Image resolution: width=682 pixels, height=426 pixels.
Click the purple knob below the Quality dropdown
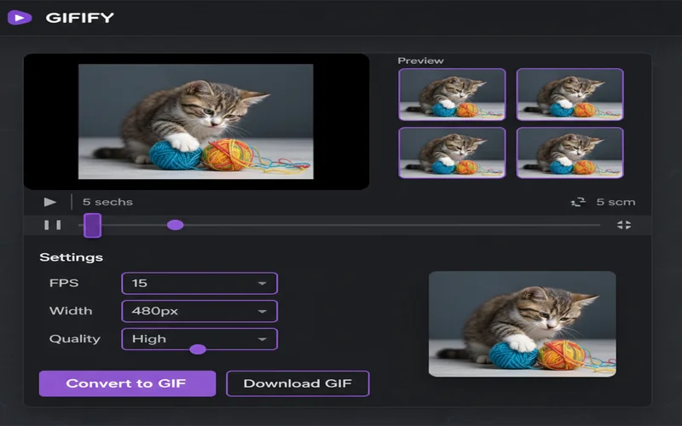point(198,349)
